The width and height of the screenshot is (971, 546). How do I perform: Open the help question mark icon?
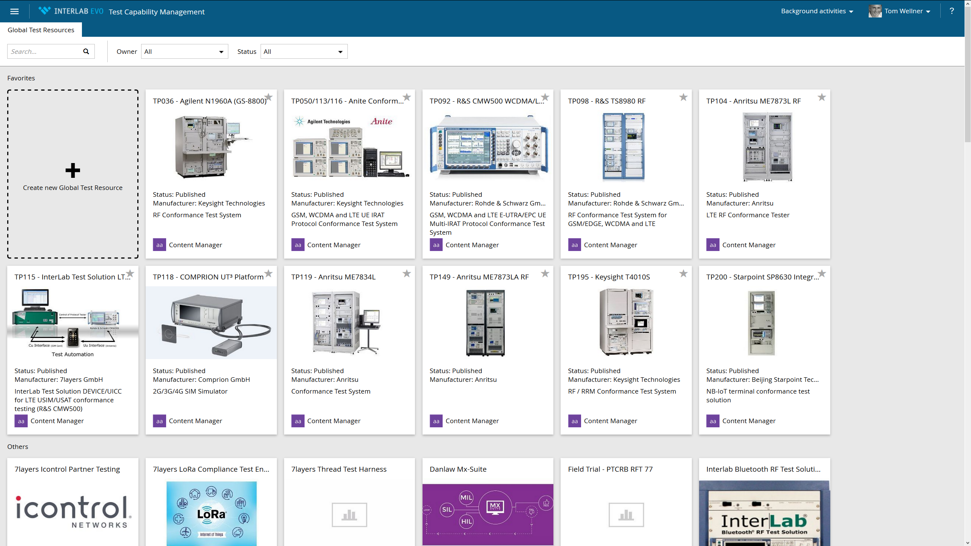[952, 11]
